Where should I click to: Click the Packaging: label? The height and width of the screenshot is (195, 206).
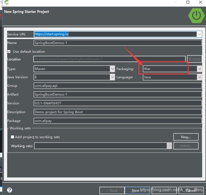click(x=125, y=69)
